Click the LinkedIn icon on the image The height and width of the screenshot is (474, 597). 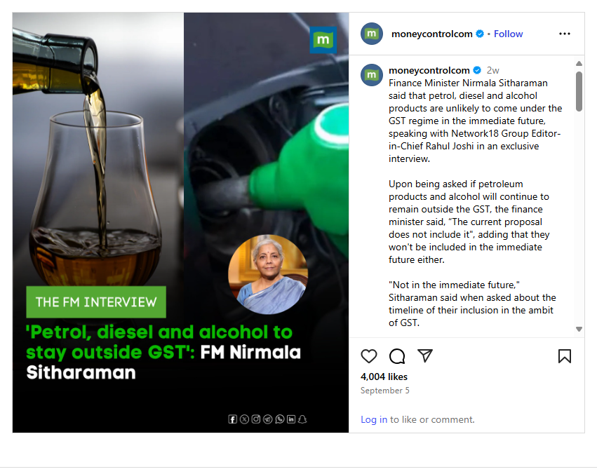click(291, 419)
